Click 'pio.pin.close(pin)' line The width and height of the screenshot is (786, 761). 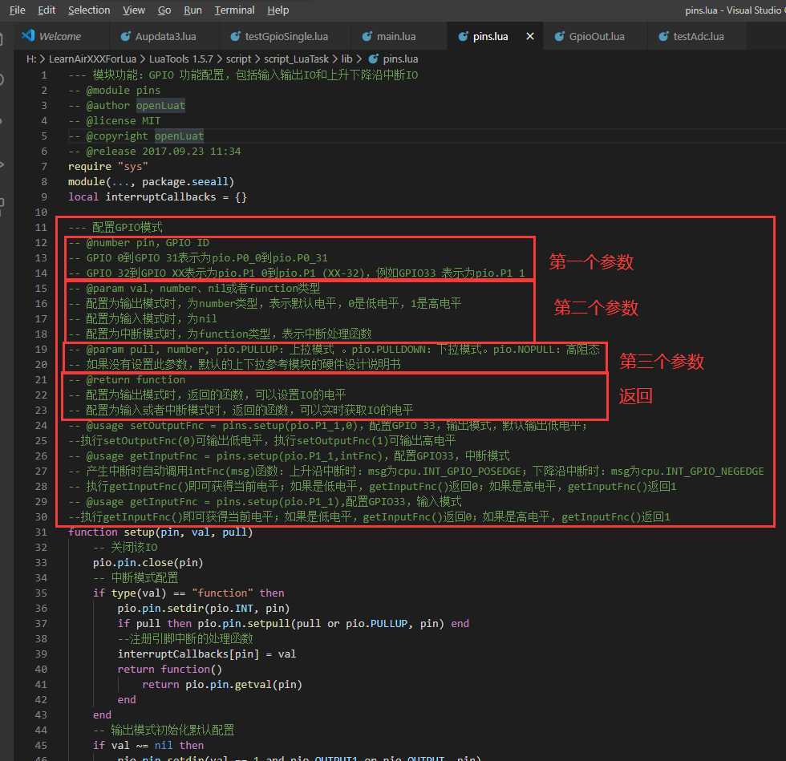click(148, 562)
